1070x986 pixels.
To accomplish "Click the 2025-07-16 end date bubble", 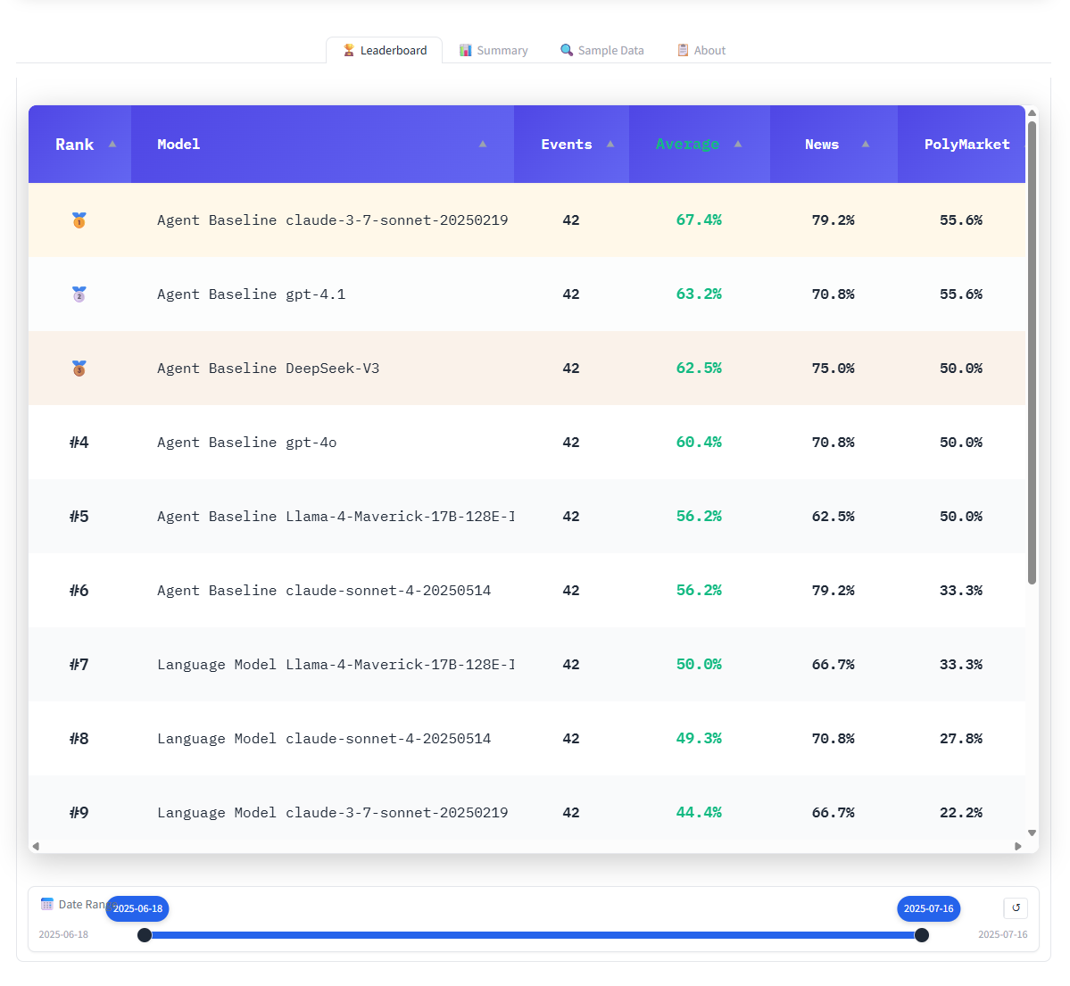I will point(929,908).
